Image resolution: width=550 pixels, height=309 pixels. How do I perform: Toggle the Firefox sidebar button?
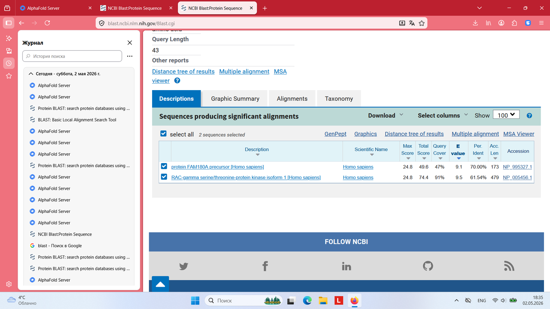point(9,23)
